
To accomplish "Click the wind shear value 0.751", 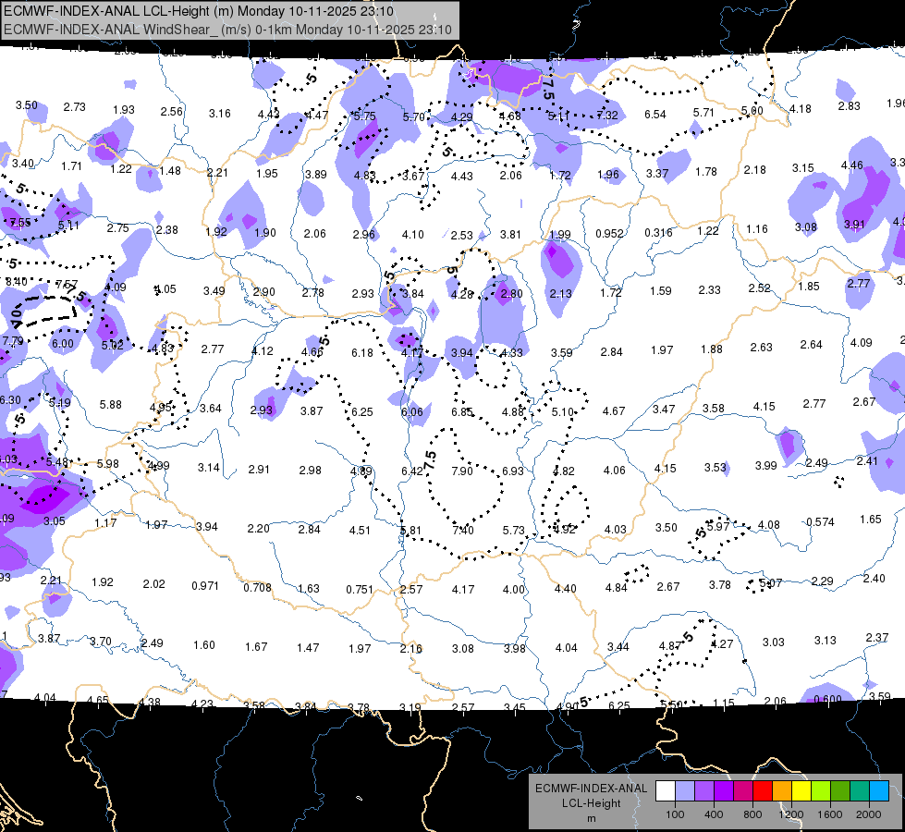I will pos(360,590).
